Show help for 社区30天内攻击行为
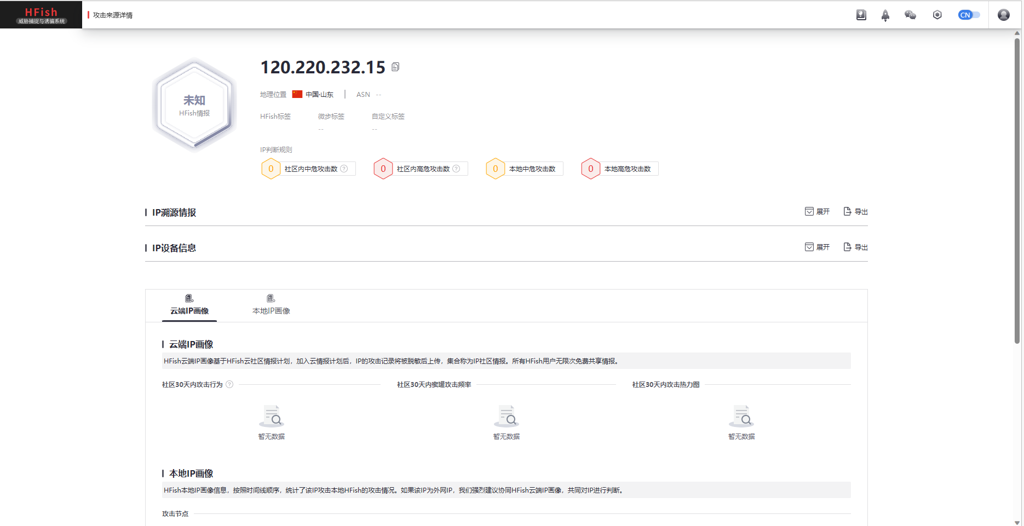The width and height of the screenshot is (1024, 526). (229, 384)
